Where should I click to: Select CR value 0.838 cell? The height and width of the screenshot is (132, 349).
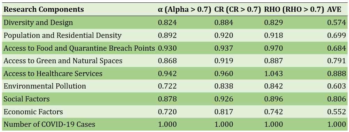pyautogui.click(x=224, y=86)
